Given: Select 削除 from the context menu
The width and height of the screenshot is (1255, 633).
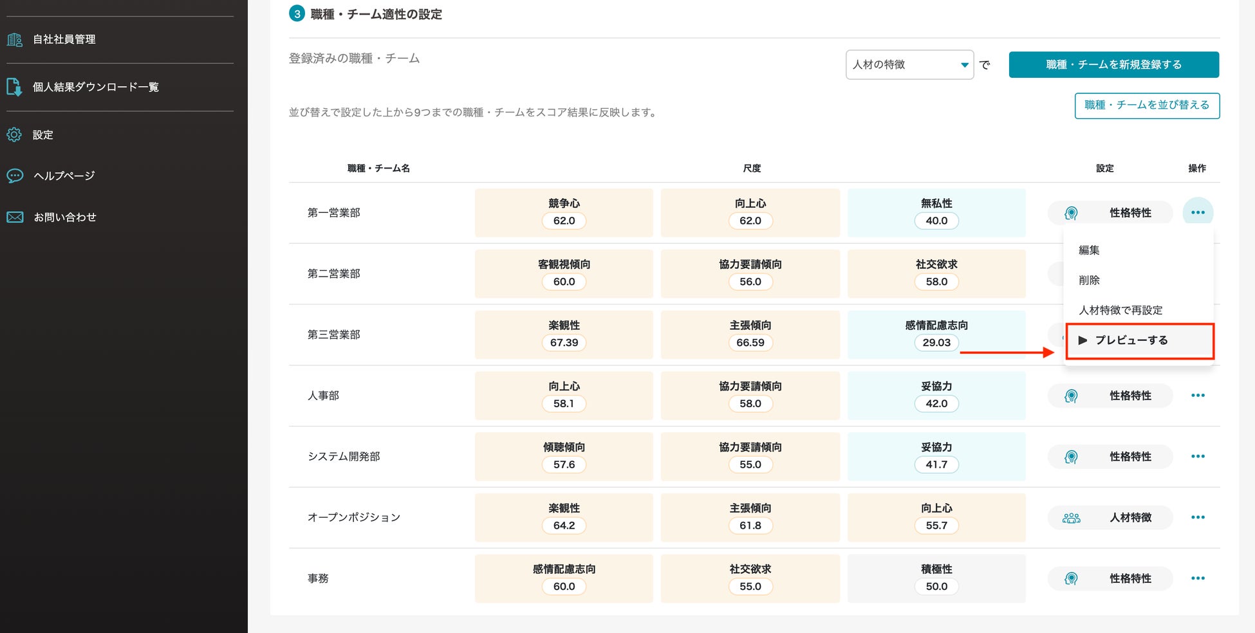Looking at the screenshot, I should [1089, 280].
